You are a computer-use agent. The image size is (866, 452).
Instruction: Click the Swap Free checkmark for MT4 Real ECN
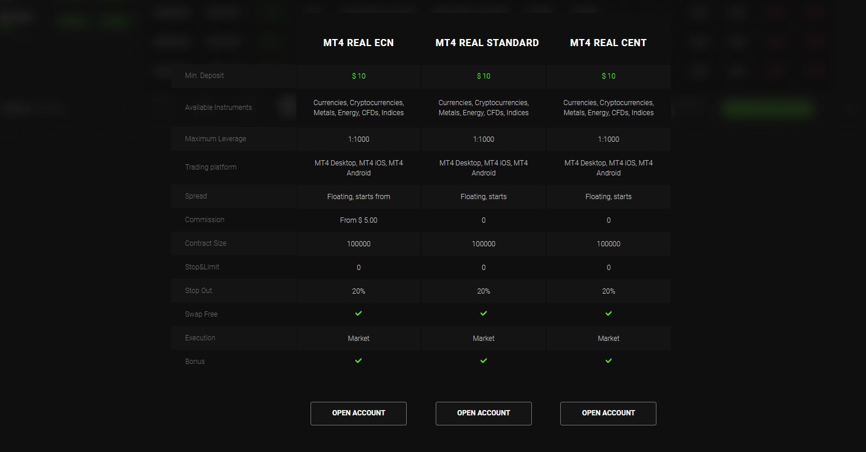coord(358,313)
